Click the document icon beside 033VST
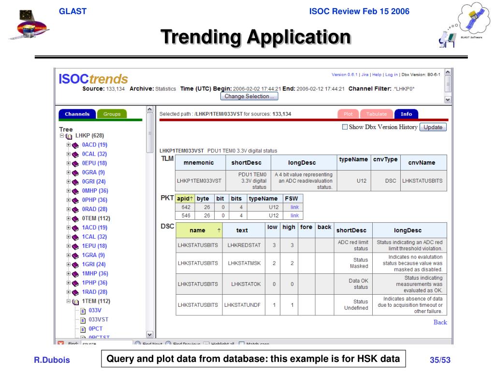This screenshot has height=371, width=495. coord(83,320)
